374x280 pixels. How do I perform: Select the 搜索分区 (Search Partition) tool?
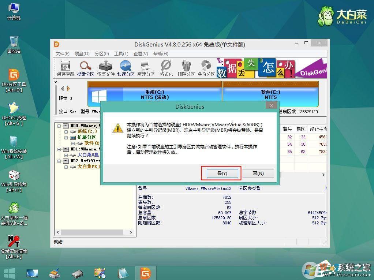(x=85, y=68)
